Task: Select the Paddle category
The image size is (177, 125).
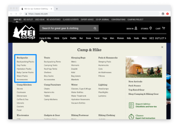Action: tap(73, 38)
